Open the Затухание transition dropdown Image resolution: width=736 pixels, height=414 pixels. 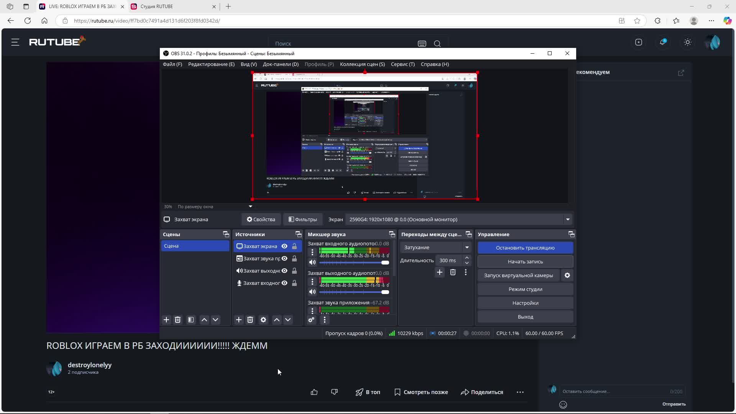click(436, 247)
